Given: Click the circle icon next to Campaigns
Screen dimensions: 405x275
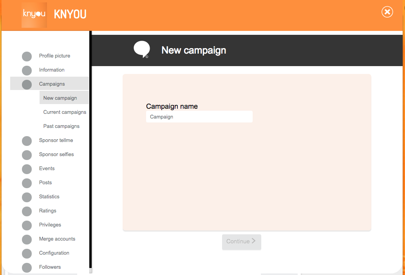Looking at the screenshot, I should 27,84.
